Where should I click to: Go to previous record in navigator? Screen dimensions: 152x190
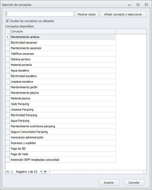[12, 171]
